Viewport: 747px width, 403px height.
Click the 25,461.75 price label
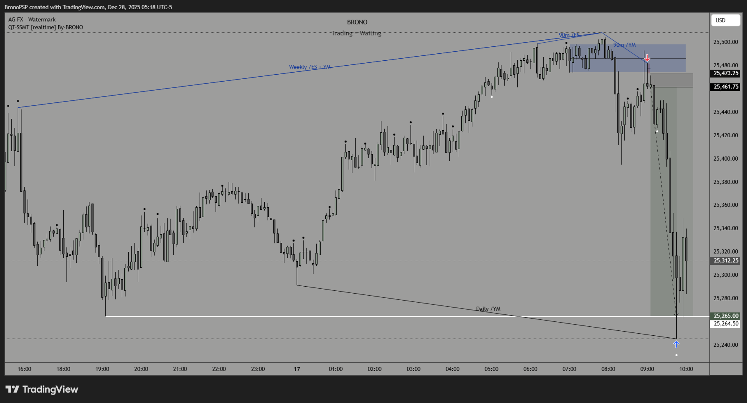[x=725, y=87]
